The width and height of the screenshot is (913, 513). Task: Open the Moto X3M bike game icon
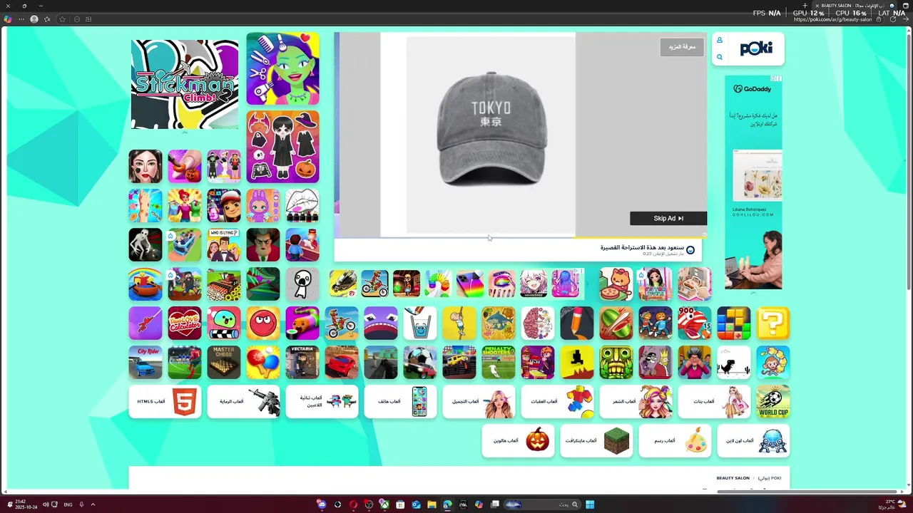click(342, 323)
